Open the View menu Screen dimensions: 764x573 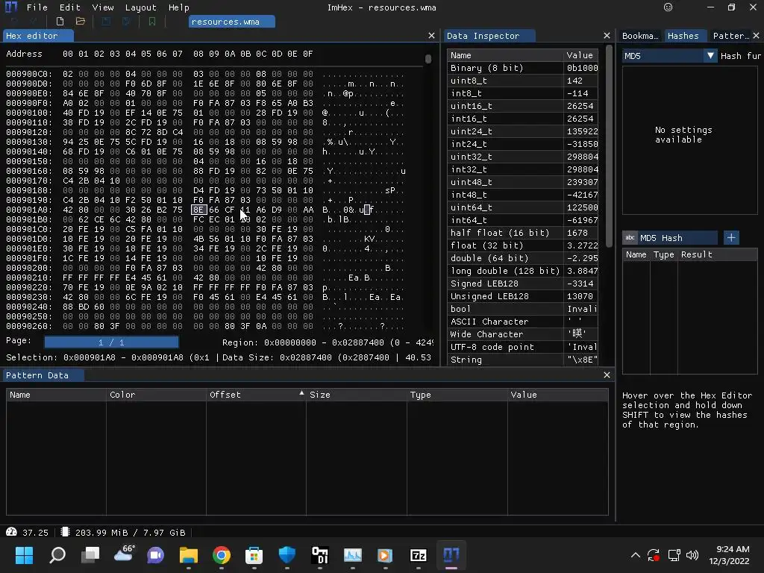[103, 7]
